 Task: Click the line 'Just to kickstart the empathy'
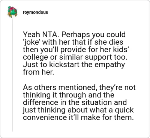(74, 65)
